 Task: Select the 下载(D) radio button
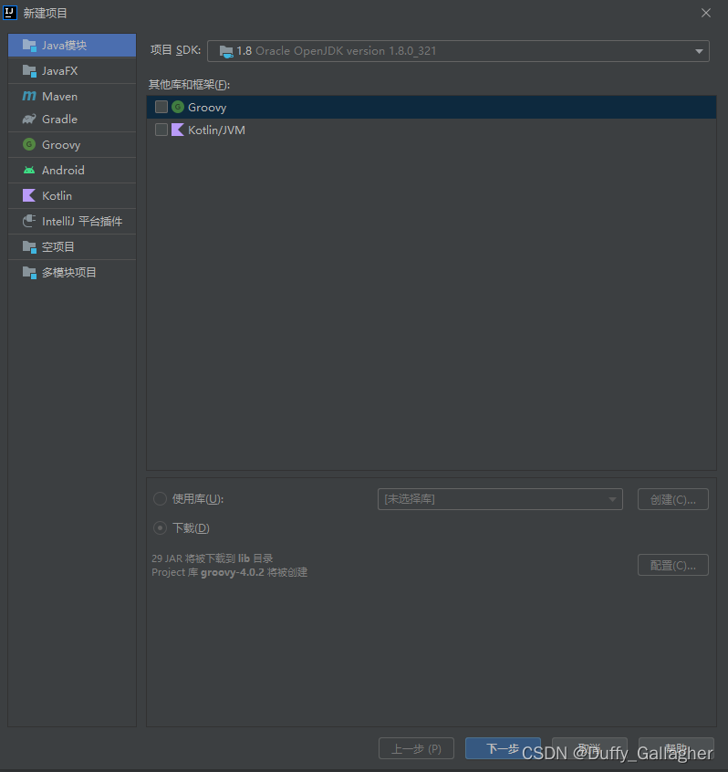coord(160,528)
